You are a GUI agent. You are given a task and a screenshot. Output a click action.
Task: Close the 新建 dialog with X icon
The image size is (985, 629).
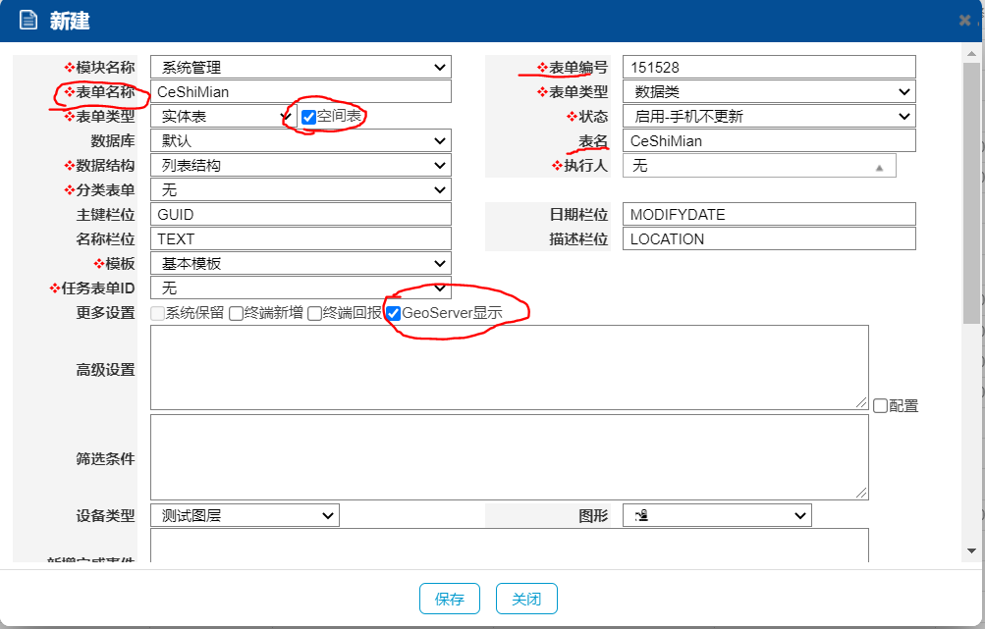click(x=964, y=21)
